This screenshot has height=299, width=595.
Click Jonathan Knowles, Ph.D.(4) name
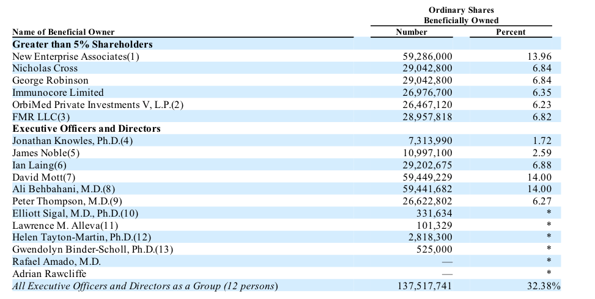tap(73, 141)
